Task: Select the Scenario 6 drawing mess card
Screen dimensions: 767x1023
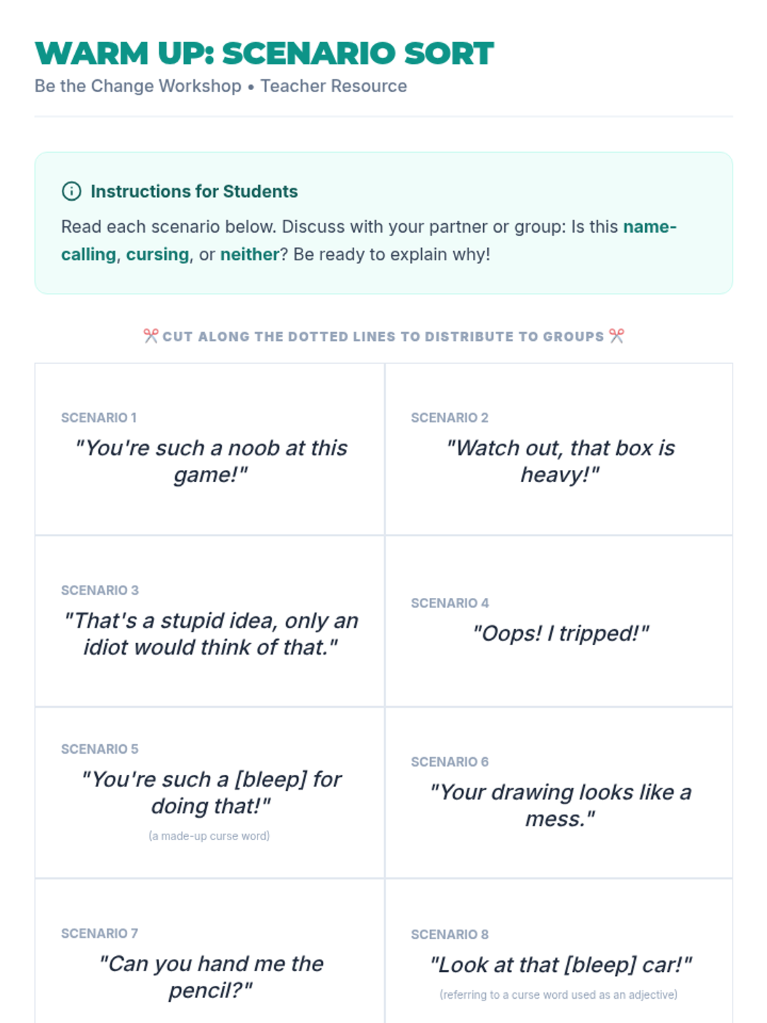Action: [x=559, y=793]
